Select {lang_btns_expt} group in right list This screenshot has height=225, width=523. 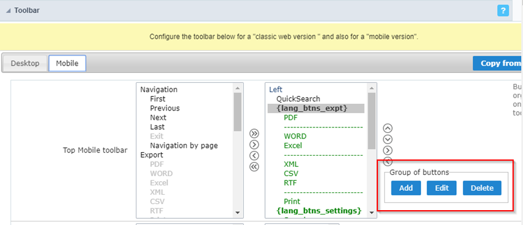(x=316, y=108)
